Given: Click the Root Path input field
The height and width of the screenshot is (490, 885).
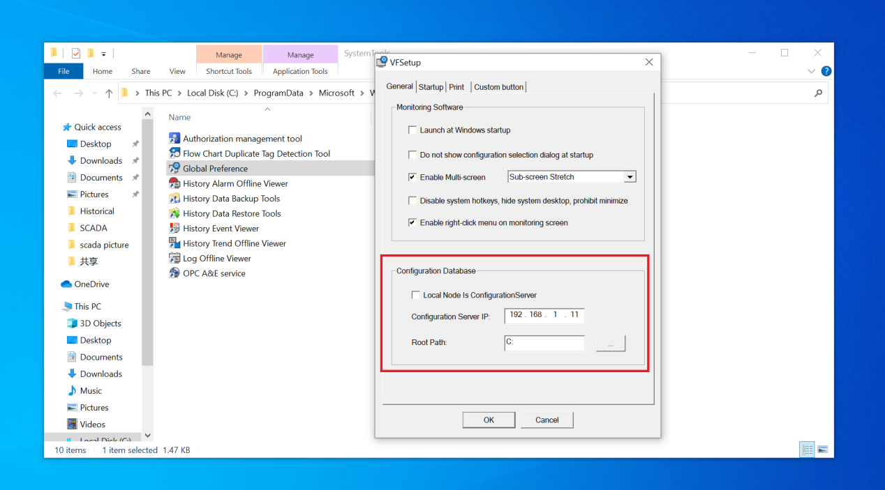Looking at the screenshot, I should pos(544,343).
